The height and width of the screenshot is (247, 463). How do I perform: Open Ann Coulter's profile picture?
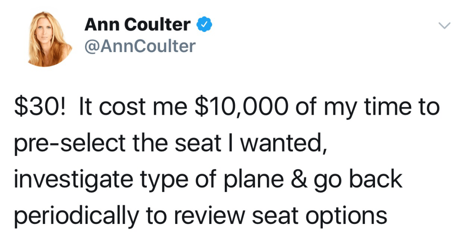50,39
